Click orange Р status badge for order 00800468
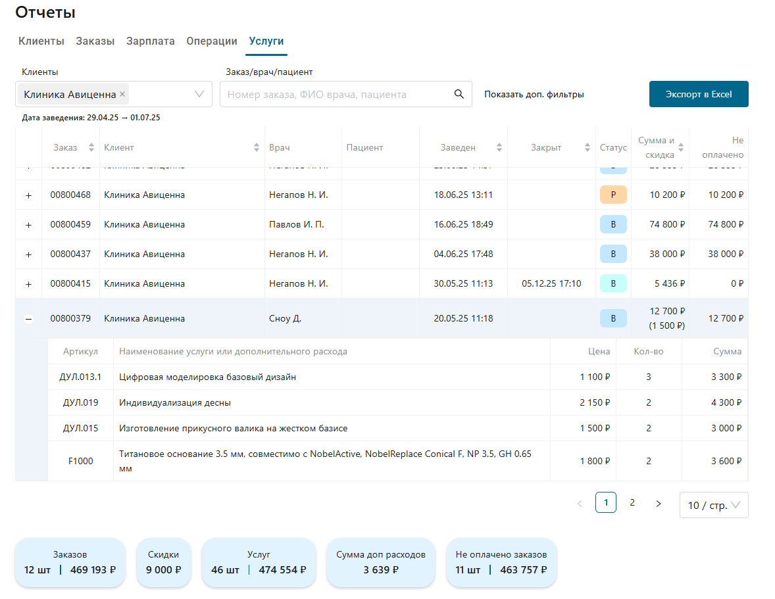The image size is (775, 599). tap(613, 195)
